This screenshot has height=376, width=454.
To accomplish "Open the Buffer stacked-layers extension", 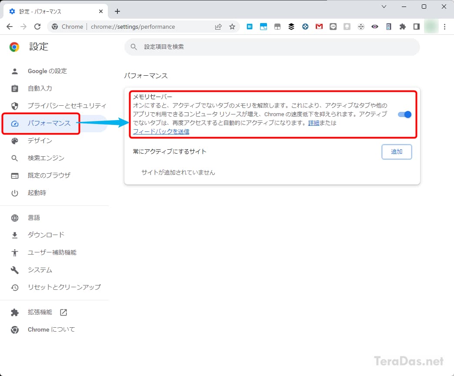I will pos(291,27).
